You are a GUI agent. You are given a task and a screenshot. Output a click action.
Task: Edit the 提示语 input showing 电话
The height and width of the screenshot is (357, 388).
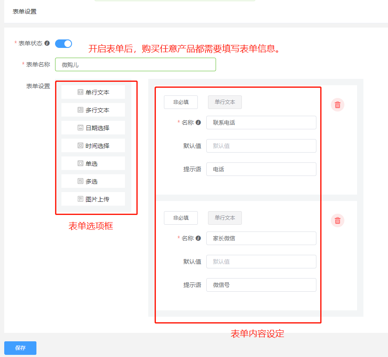coord(261,169)
